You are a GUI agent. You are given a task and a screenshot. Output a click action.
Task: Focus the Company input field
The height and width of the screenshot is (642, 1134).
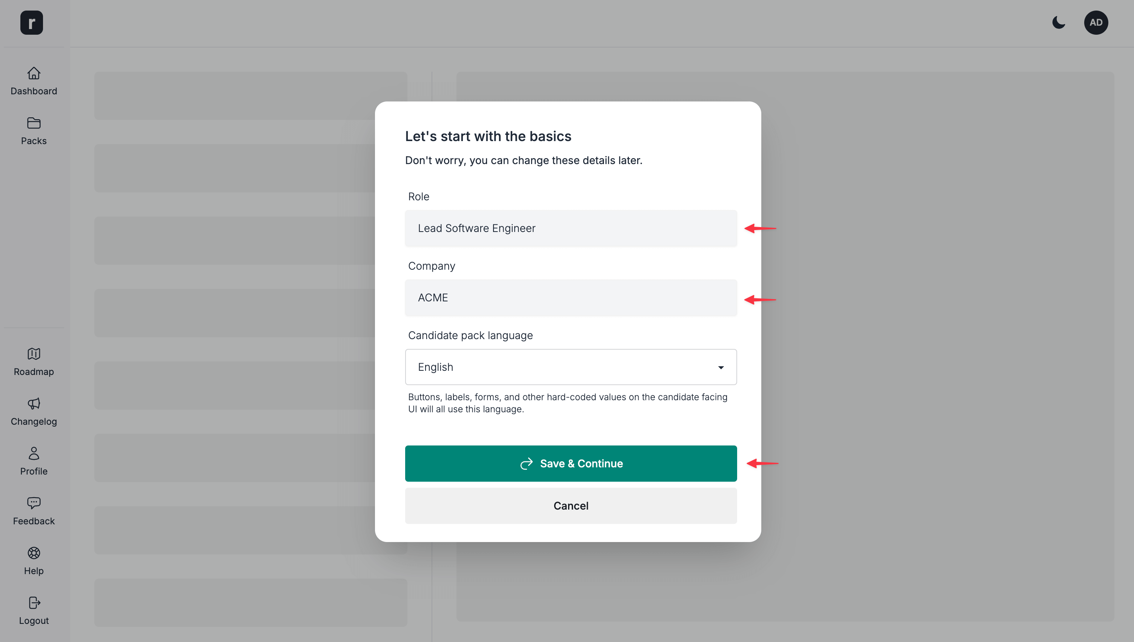coord(570,298)
